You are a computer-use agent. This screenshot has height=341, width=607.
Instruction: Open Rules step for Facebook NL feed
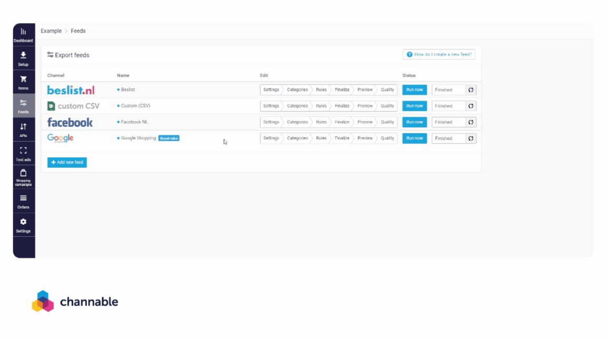(x=321, y=122)
